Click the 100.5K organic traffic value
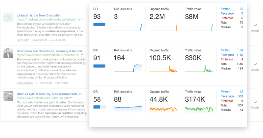263x138 pixels. click(160, 58)
